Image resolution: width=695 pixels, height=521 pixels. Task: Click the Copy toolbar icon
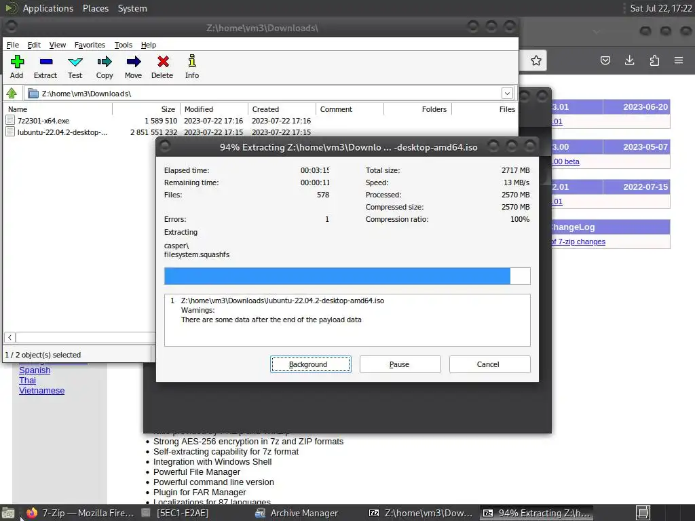click(104, 62)
